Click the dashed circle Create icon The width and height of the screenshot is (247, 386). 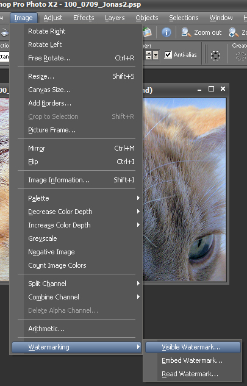pos(241,55)
